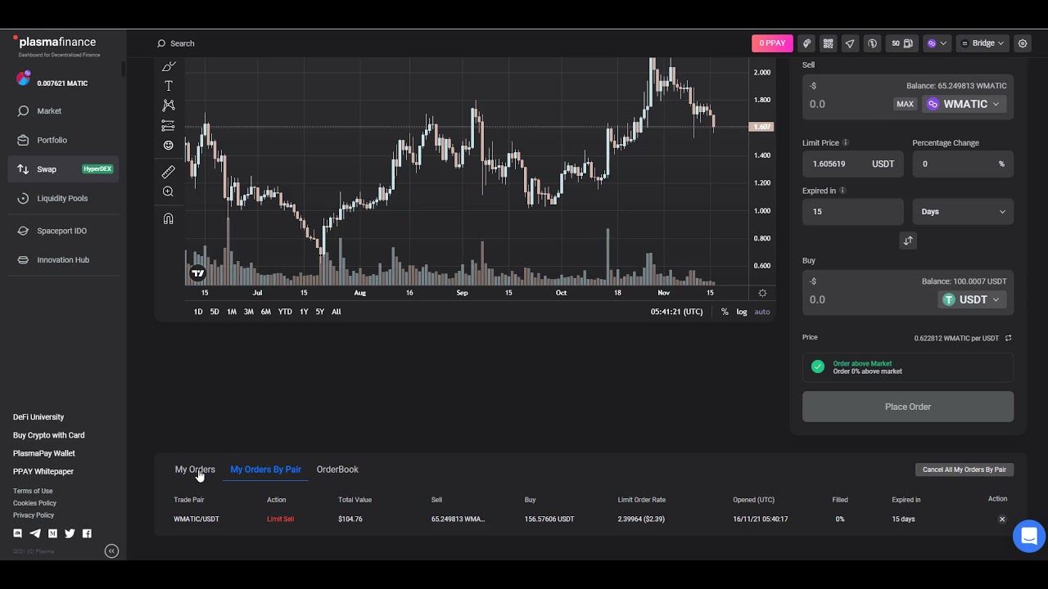Cancel the WMATIC/USDT limit sell order
The image size is (1048, 589).
pyautogui.click(x=1001, y=519)
